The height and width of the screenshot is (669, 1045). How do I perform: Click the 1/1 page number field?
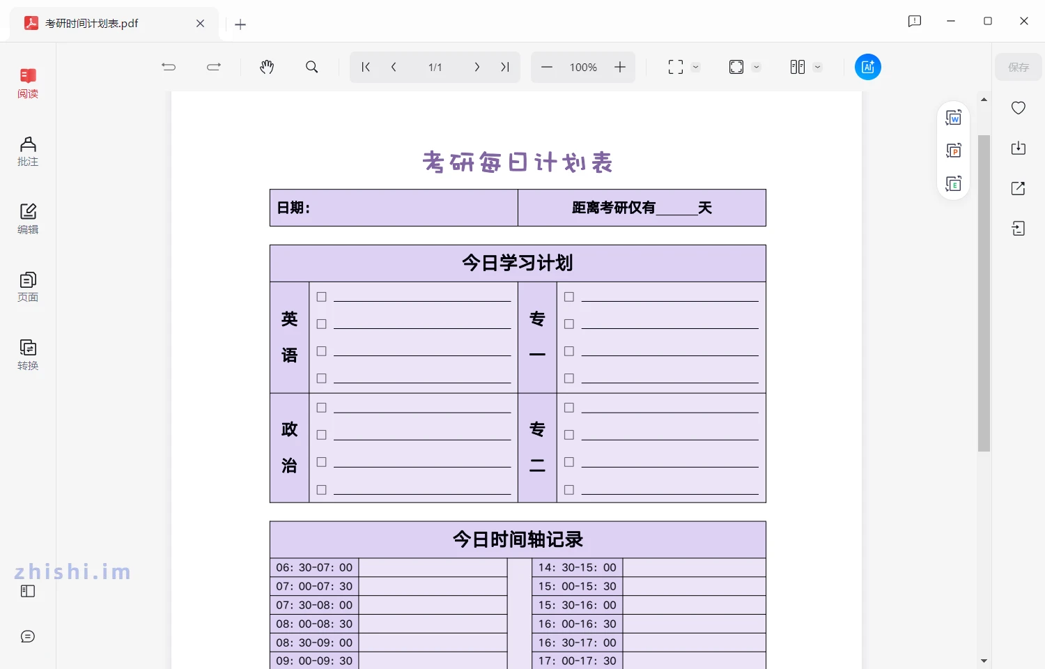(435, 67)
